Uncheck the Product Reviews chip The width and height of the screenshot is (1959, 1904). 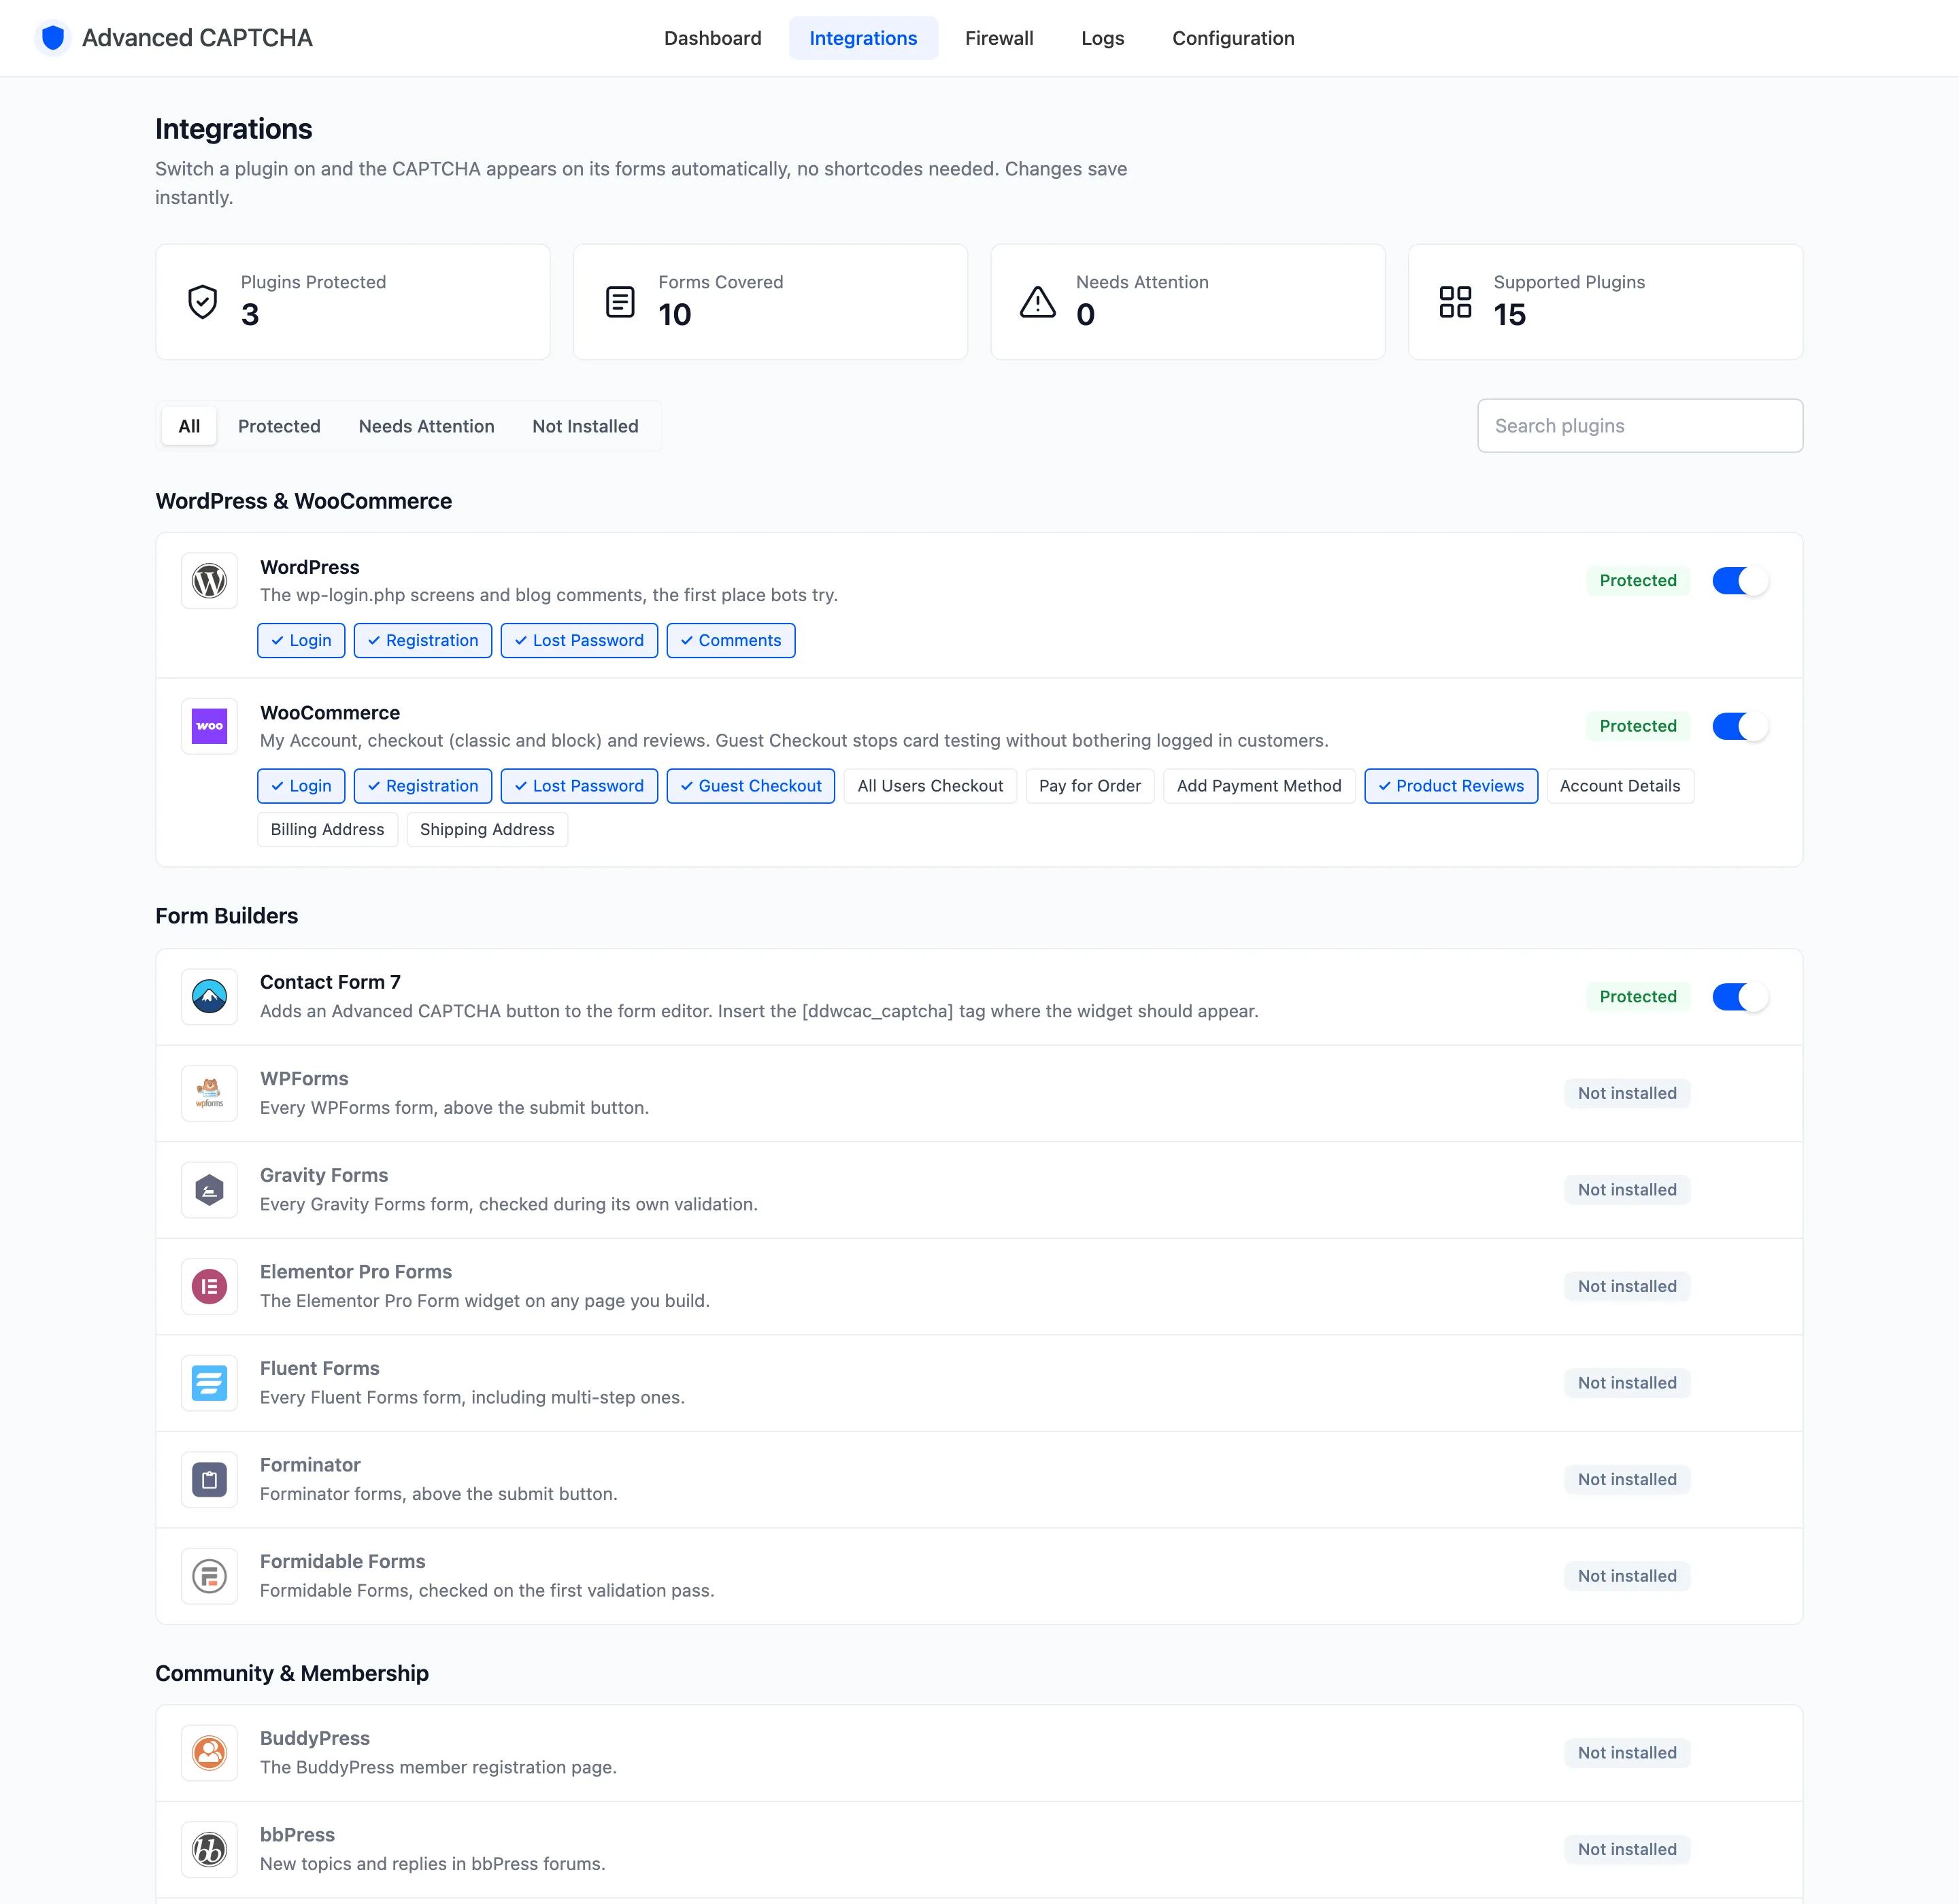click(1451, 786)
